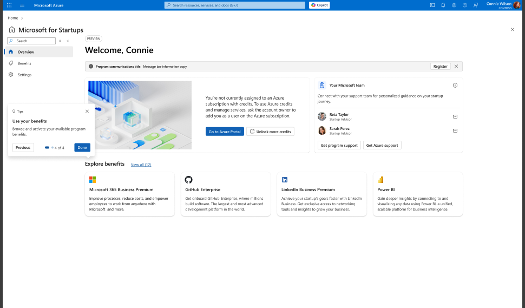
Task: Open Cloud Shell icon in top bar
Action: (x=432, y=5)
